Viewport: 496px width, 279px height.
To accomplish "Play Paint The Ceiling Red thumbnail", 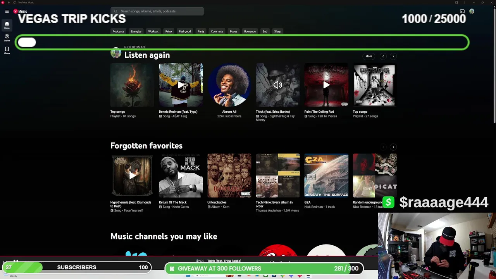I will point(326,85).
